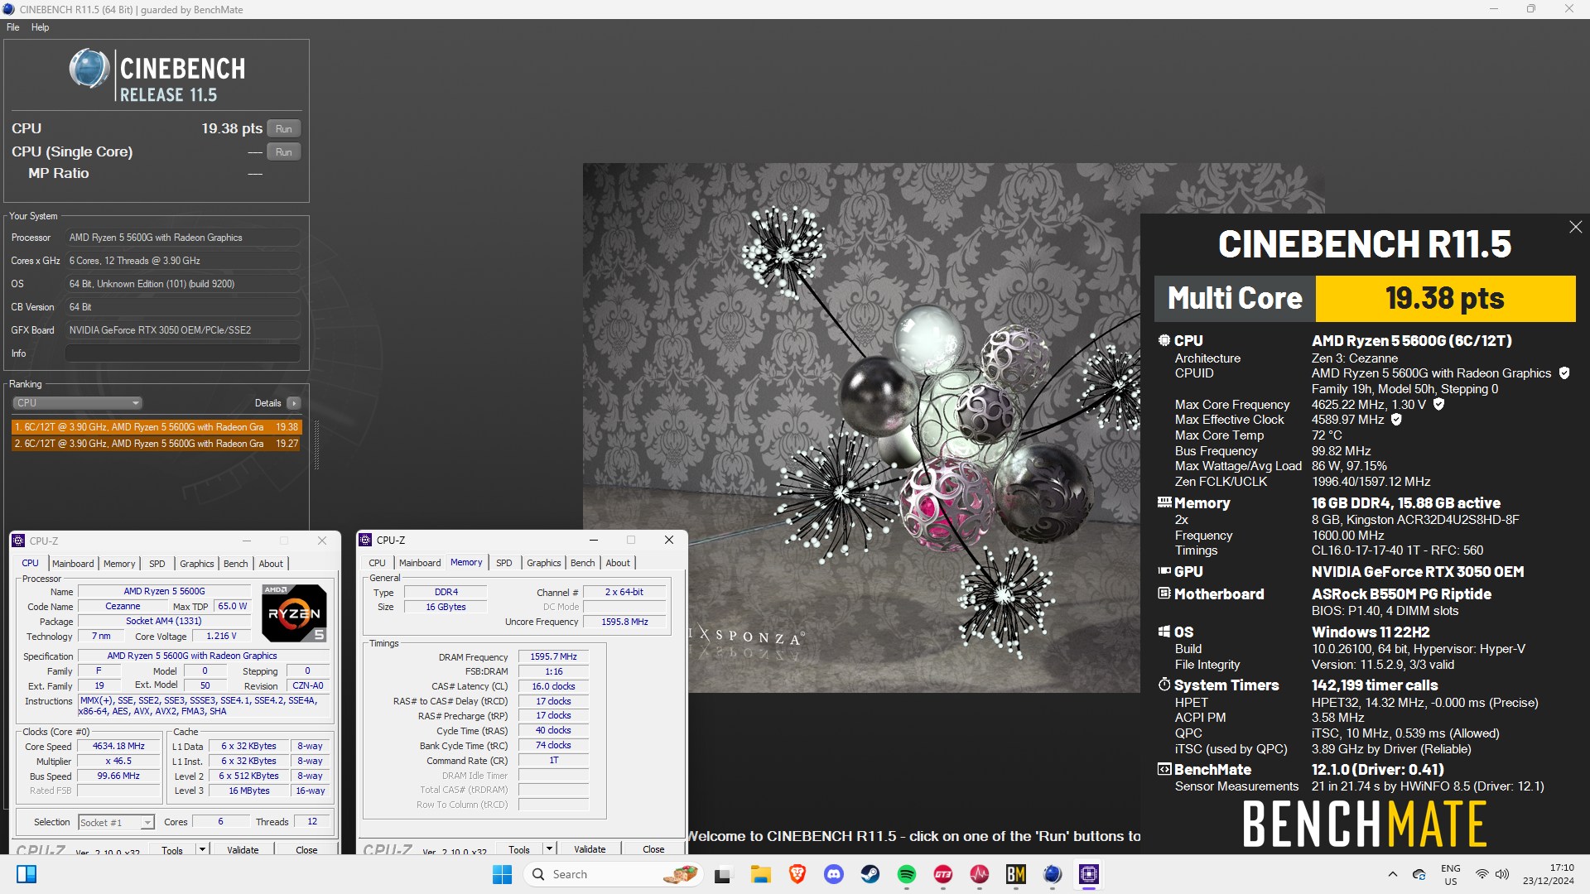The width and height of the screenshot is (1590, 894).
Task: Open About tab in right CPU-Z window
Action: point(618,563)
